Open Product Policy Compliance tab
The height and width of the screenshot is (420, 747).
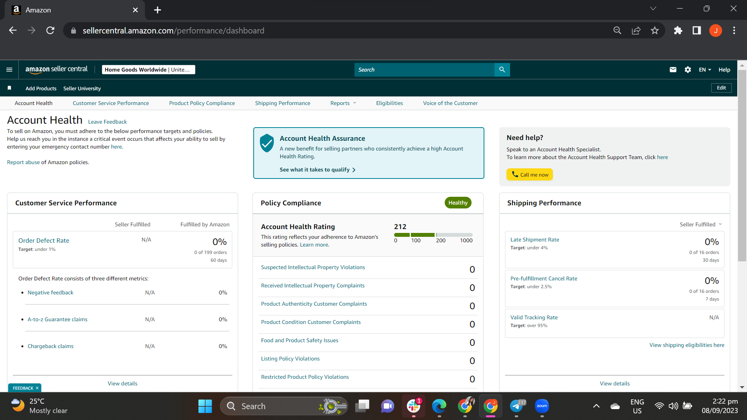click(202, 103)
